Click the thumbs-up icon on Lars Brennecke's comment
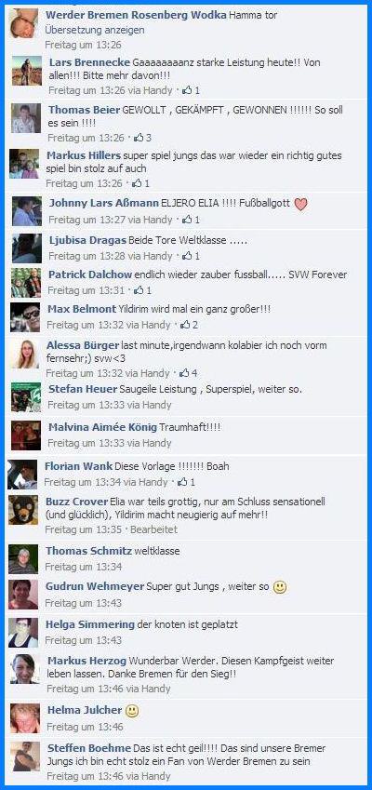 (x=187, y=90)
